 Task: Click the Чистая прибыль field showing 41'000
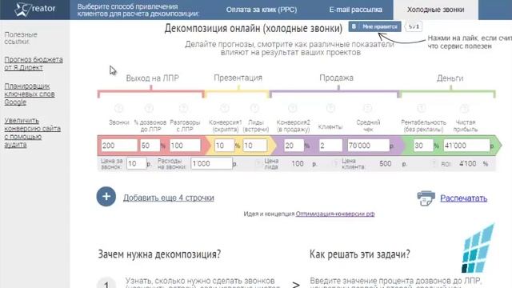(466, 146)
